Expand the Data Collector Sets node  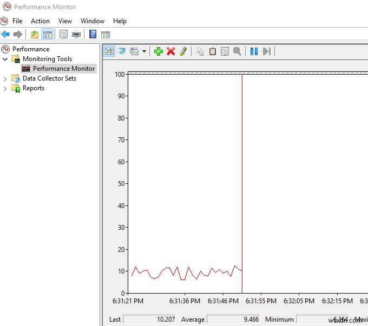pyautogui.click(x=5, y=78)
